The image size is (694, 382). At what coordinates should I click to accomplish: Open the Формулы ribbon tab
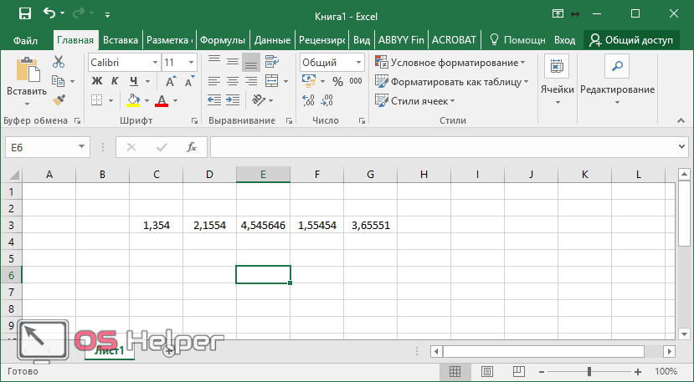(x=223, y=39)
